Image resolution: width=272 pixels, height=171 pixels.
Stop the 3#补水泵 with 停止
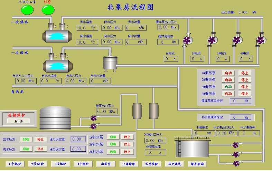(127, 152)
